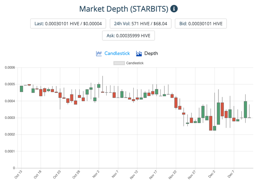260x185 pixels.
Task: Click the Oct 13 green candle
Action: (21, 89)
